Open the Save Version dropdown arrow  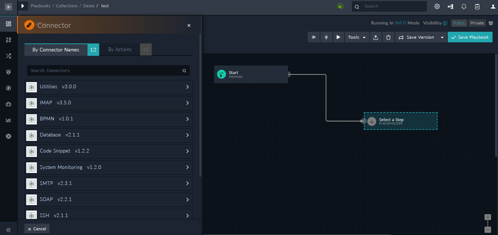pyautogui.click(x=441, y=37)
